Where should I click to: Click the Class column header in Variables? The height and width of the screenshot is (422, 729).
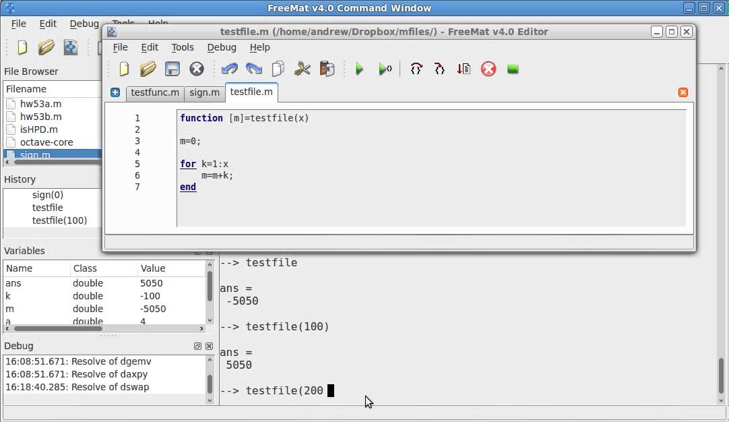coord(104,268)
